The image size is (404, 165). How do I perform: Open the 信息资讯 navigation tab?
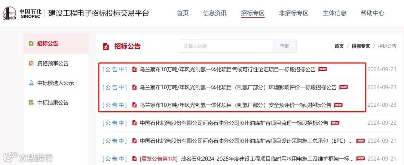[215, 13]
